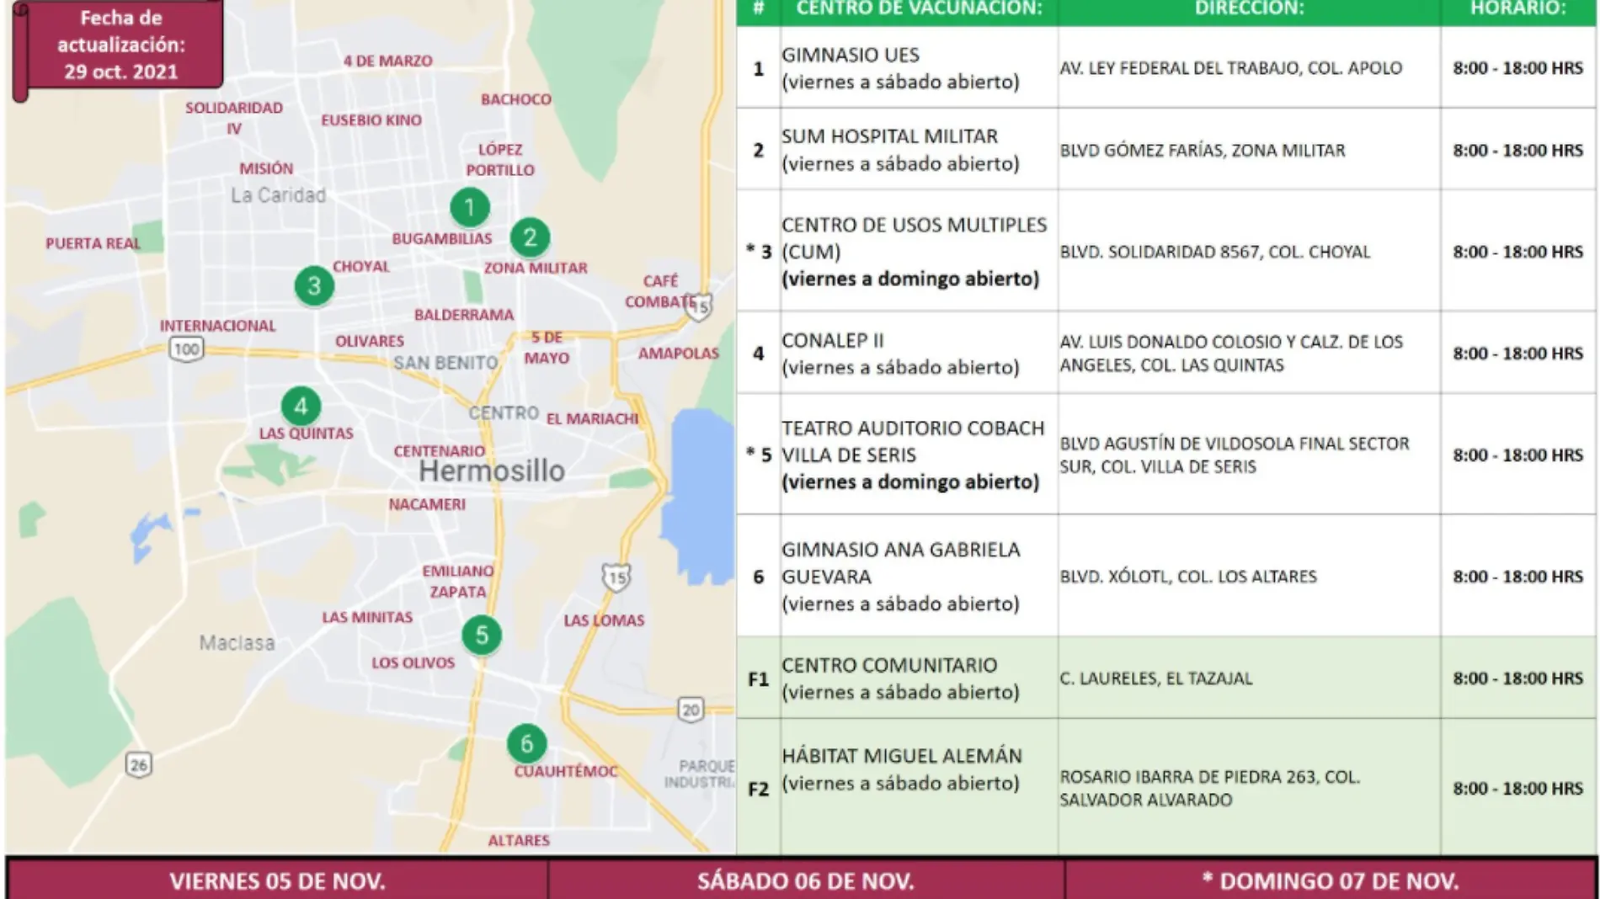Click address BLVD AGUSTÍN DE VILDOSOLA
Image resolution: width=1600 pixels, height=899 pixels.
1235,455
